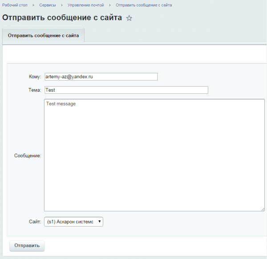This screenshot has width=267, height=259.
Task: Focus the Кому email input field
Action: point(101,77)
